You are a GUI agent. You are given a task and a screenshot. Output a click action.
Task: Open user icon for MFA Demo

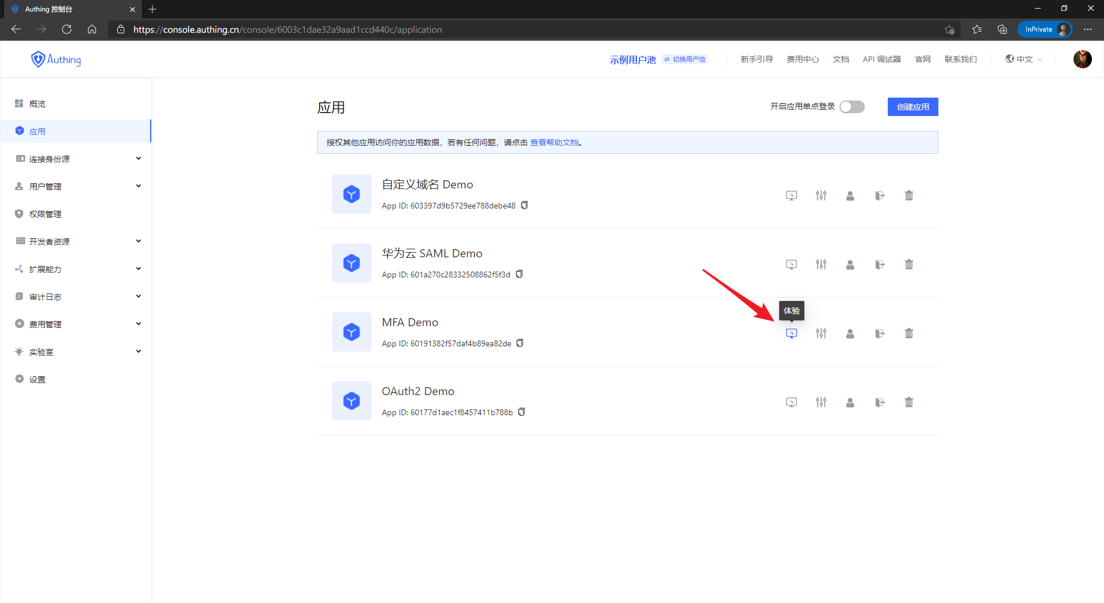(x=850, y=334)
